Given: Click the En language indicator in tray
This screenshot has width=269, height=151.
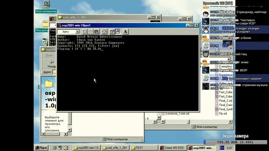Looking at the screenshot, I should [222, 148].
